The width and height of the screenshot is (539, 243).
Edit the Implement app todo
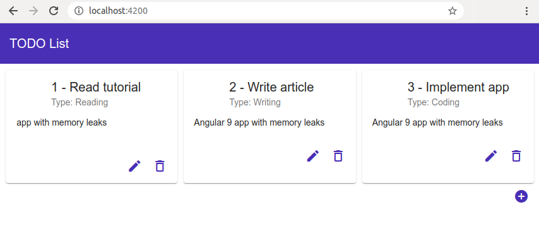pos(491,156)
